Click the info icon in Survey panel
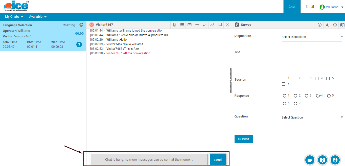 [x=319, y=25]
